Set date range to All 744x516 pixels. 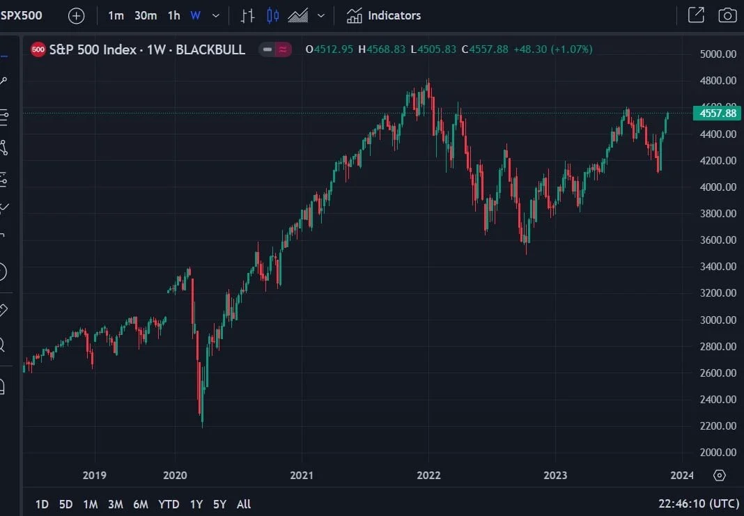243,504
